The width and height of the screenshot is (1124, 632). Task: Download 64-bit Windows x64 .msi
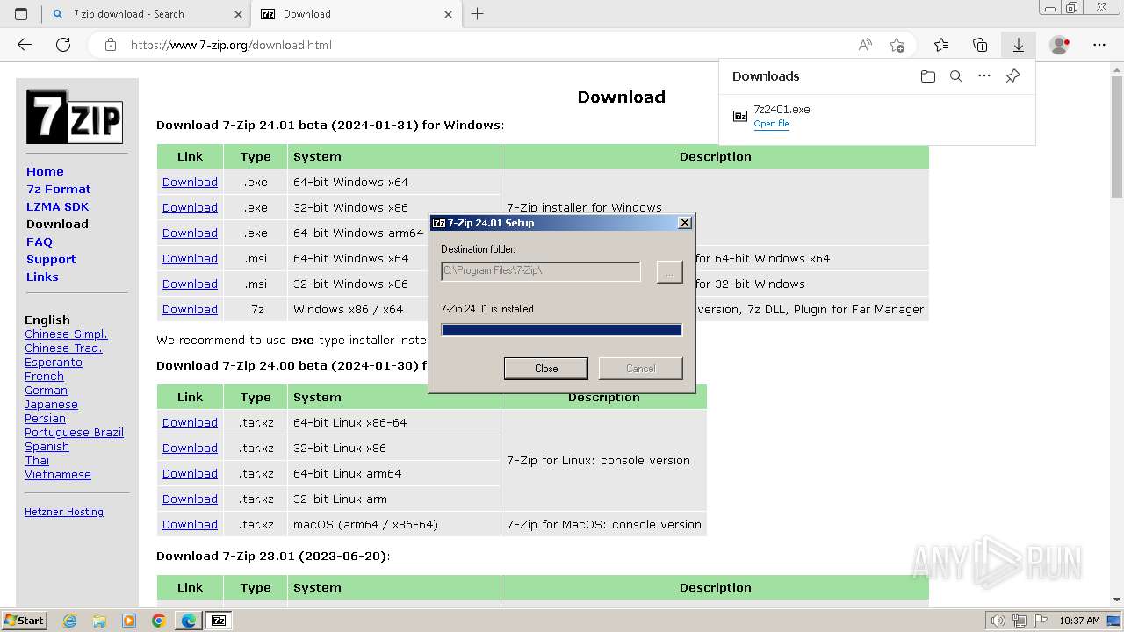[x=190, y=258]
